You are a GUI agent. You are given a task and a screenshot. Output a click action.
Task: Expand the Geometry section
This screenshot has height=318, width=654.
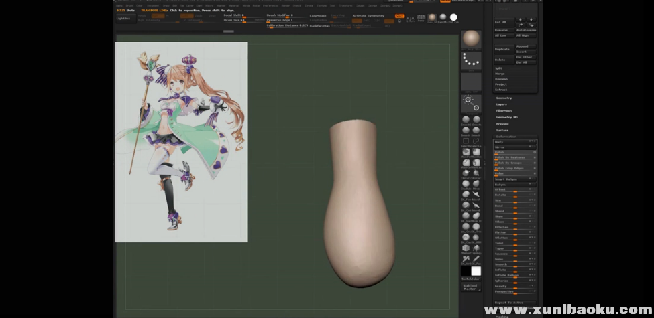504,98
